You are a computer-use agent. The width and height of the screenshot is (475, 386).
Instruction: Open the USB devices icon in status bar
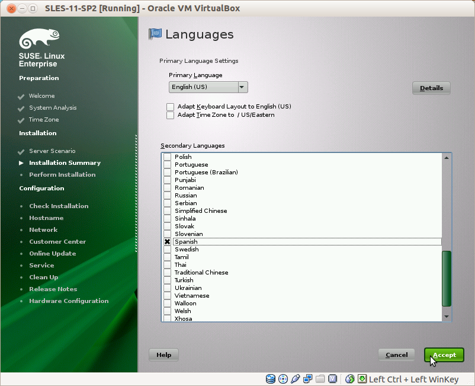(x=296, y=379)
